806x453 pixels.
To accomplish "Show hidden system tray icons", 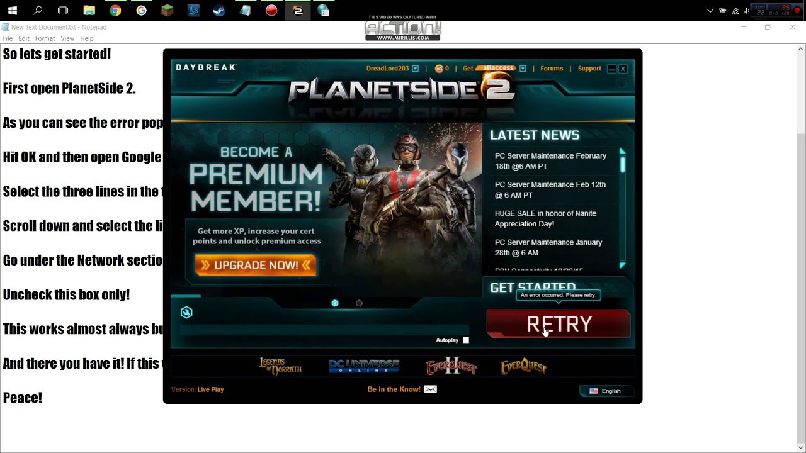I will point(710,10).
